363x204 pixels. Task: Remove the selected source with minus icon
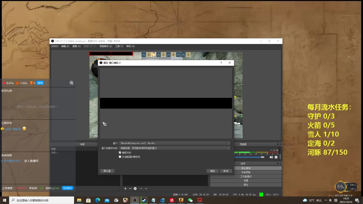pos(130,188)
